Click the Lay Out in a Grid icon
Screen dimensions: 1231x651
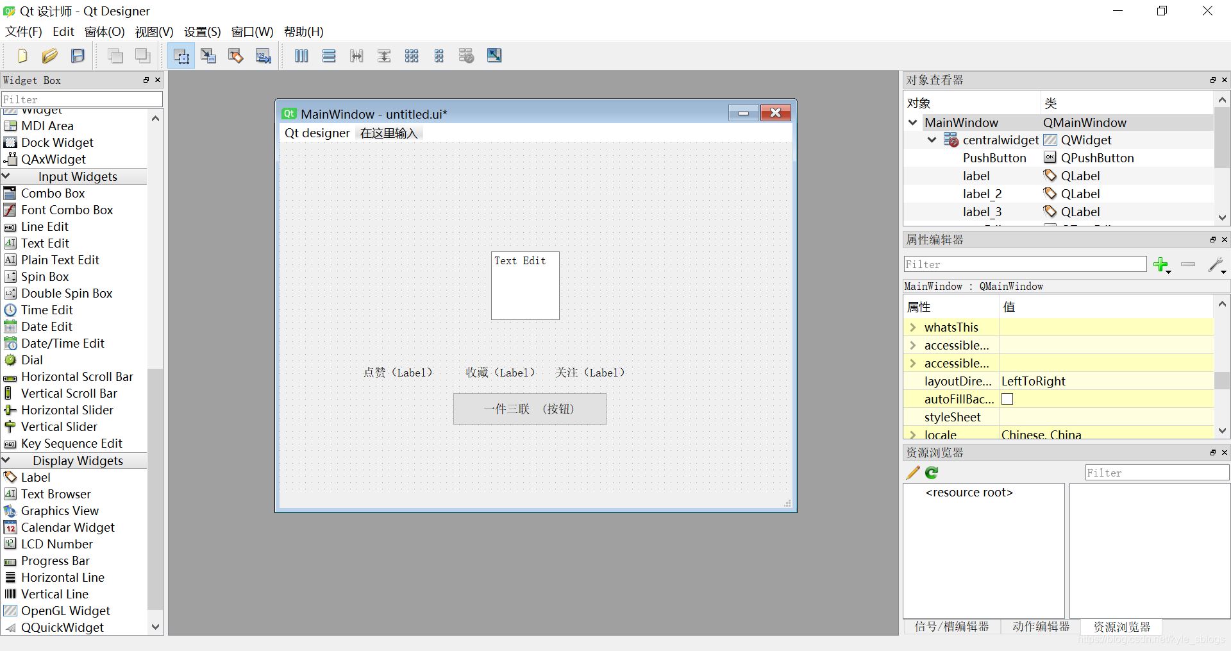(x=411, y=56)
